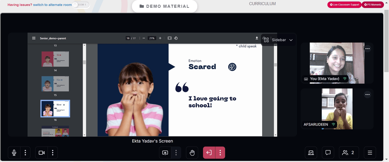Mute the microphone
The width and height of the screenshot is (389, 162).
tap(14, 153)
